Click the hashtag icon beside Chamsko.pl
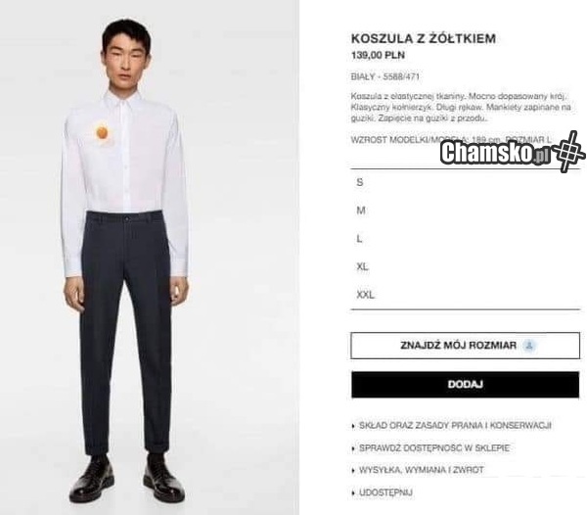The width and height of the screenshot is (587, 515). (568, 151)
